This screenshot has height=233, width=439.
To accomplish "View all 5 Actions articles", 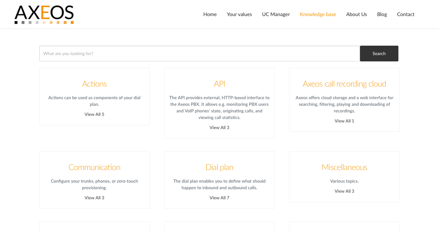I will (x=94, y=114).
